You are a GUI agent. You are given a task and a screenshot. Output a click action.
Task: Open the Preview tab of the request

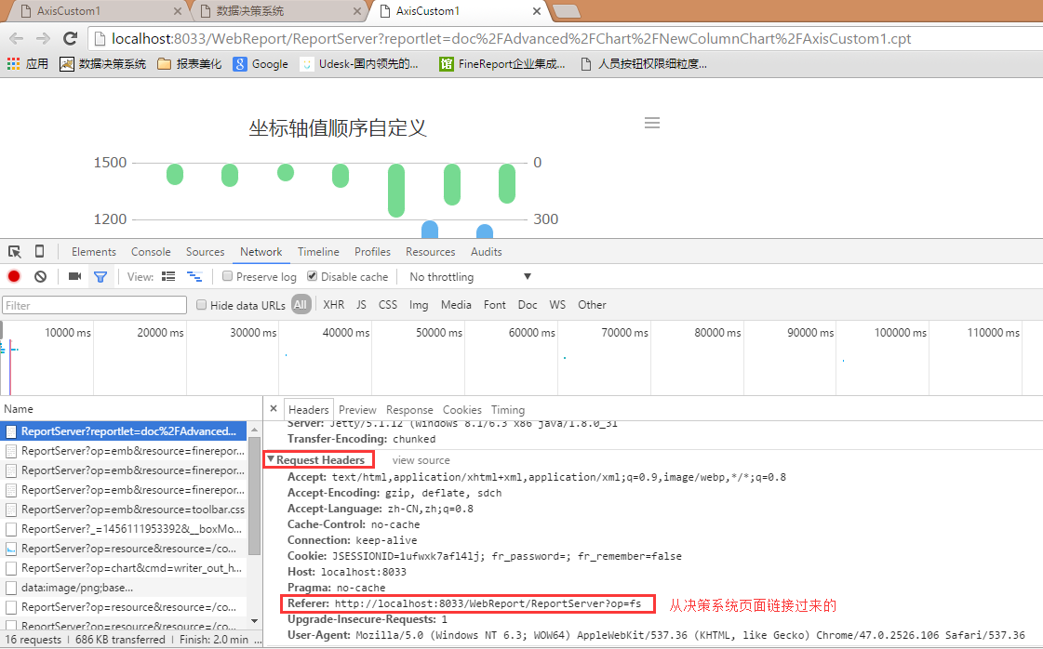coord(357,410)
